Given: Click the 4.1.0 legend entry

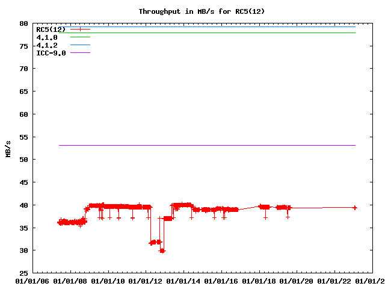Looking at the screenshot, I should 47,37.
